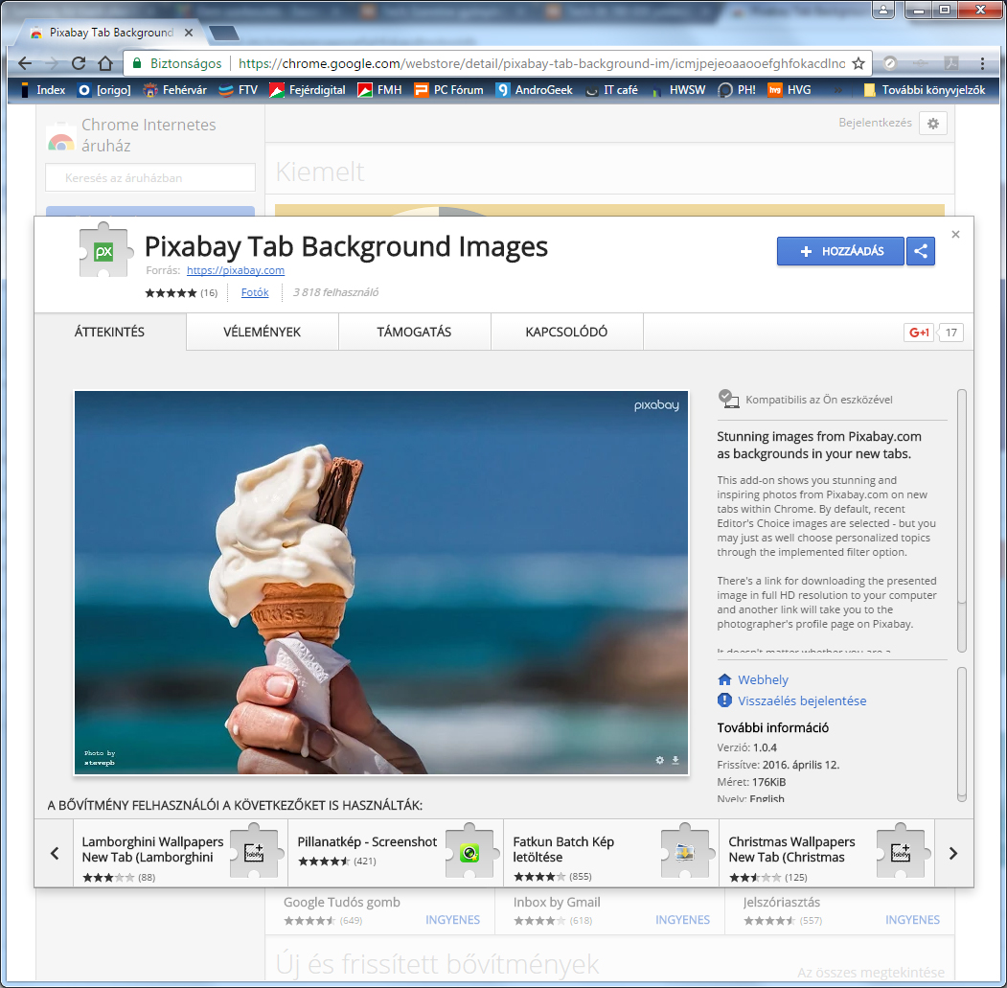Click Bejelentkezés sign-in link
The height and width of the screenshot is (988, 1007).
875,122
